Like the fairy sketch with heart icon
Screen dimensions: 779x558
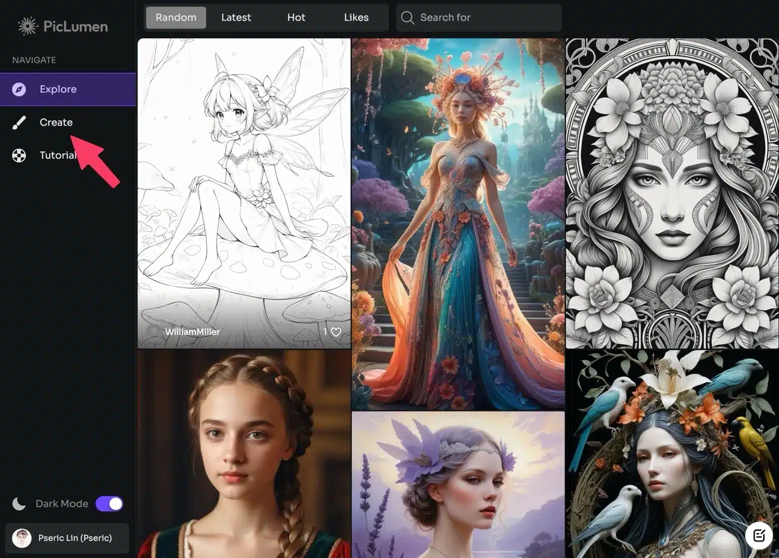click(335, 332)
